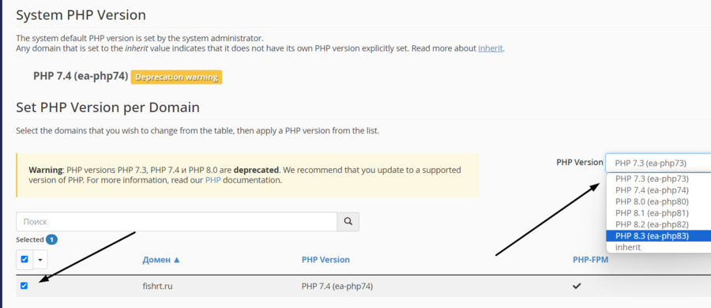Click the search magnifier button
711x308 pixels.
[x=348, y=222]
